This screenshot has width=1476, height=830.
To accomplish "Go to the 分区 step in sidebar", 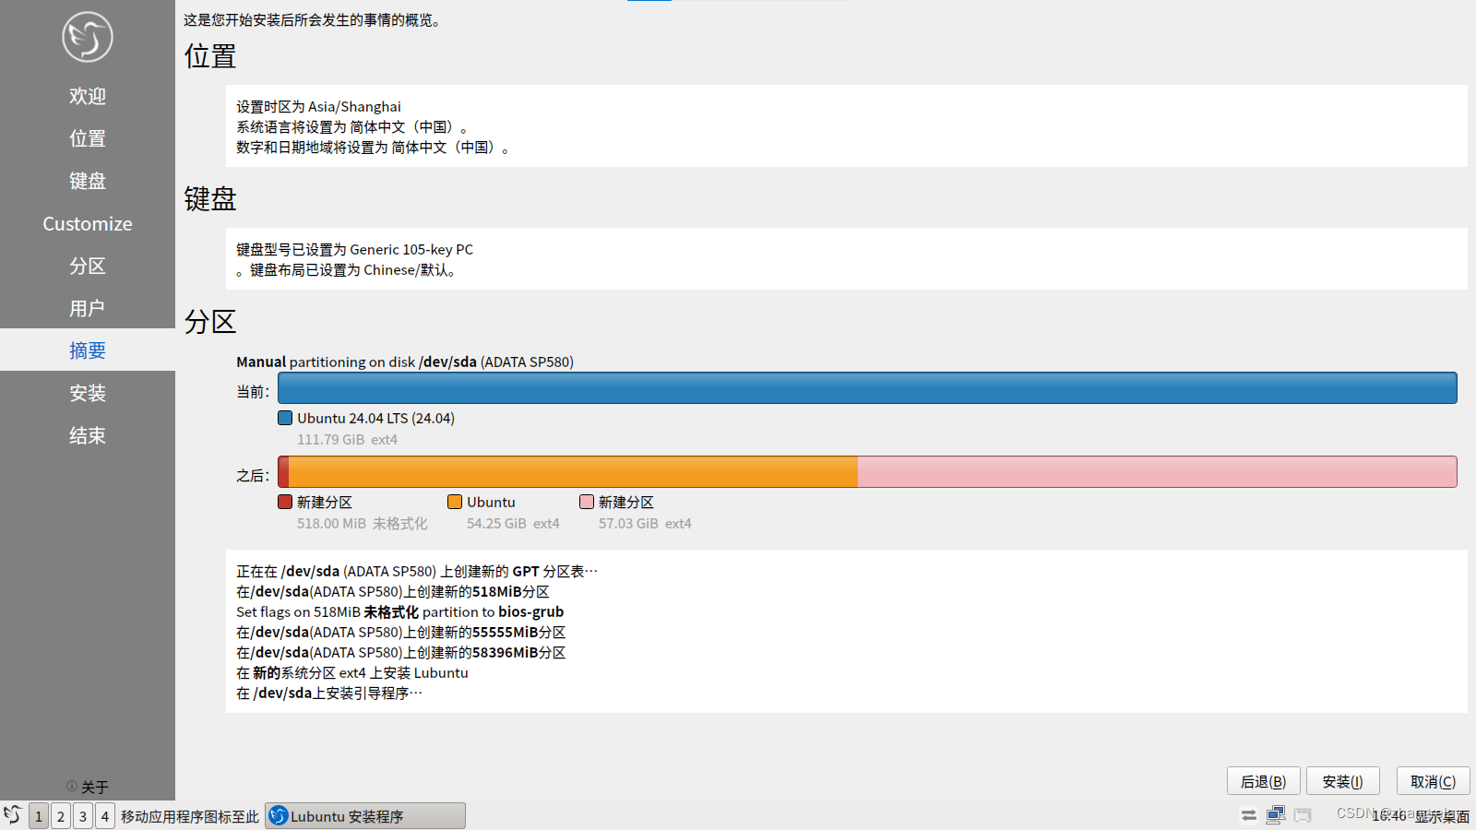I will 88,266.
